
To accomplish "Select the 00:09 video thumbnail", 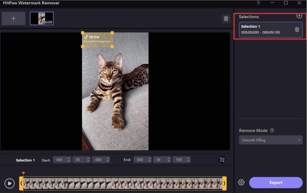I will (x=42, y=19).
